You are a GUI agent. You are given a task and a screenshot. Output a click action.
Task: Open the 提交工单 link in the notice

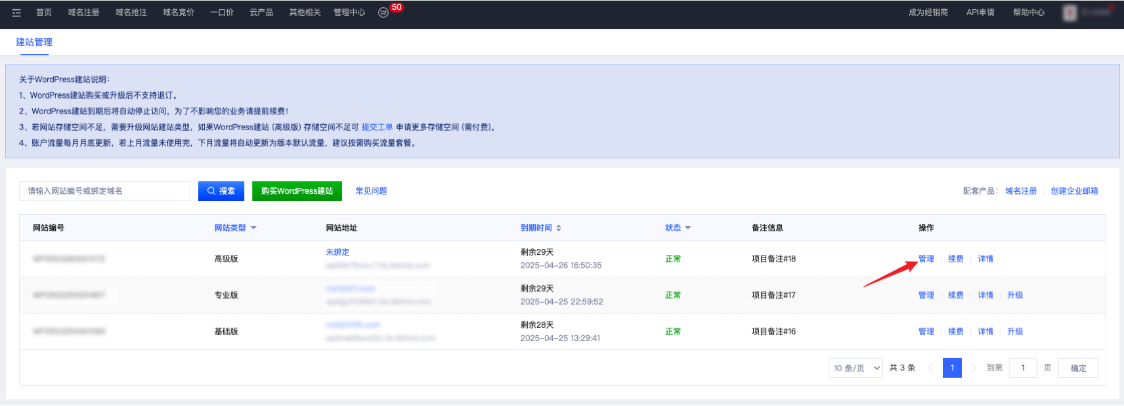377,127
